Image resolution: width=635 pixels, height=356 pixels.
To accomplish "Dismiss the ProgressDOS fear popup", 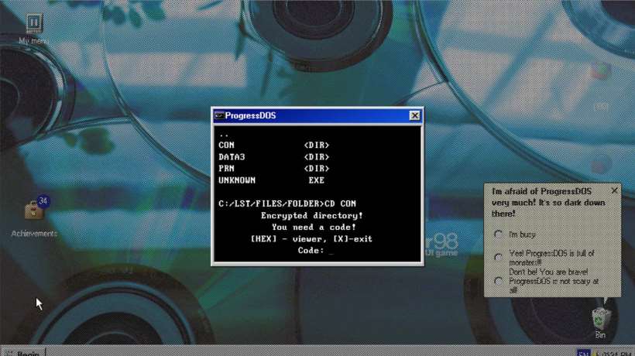I will (614, 190).
